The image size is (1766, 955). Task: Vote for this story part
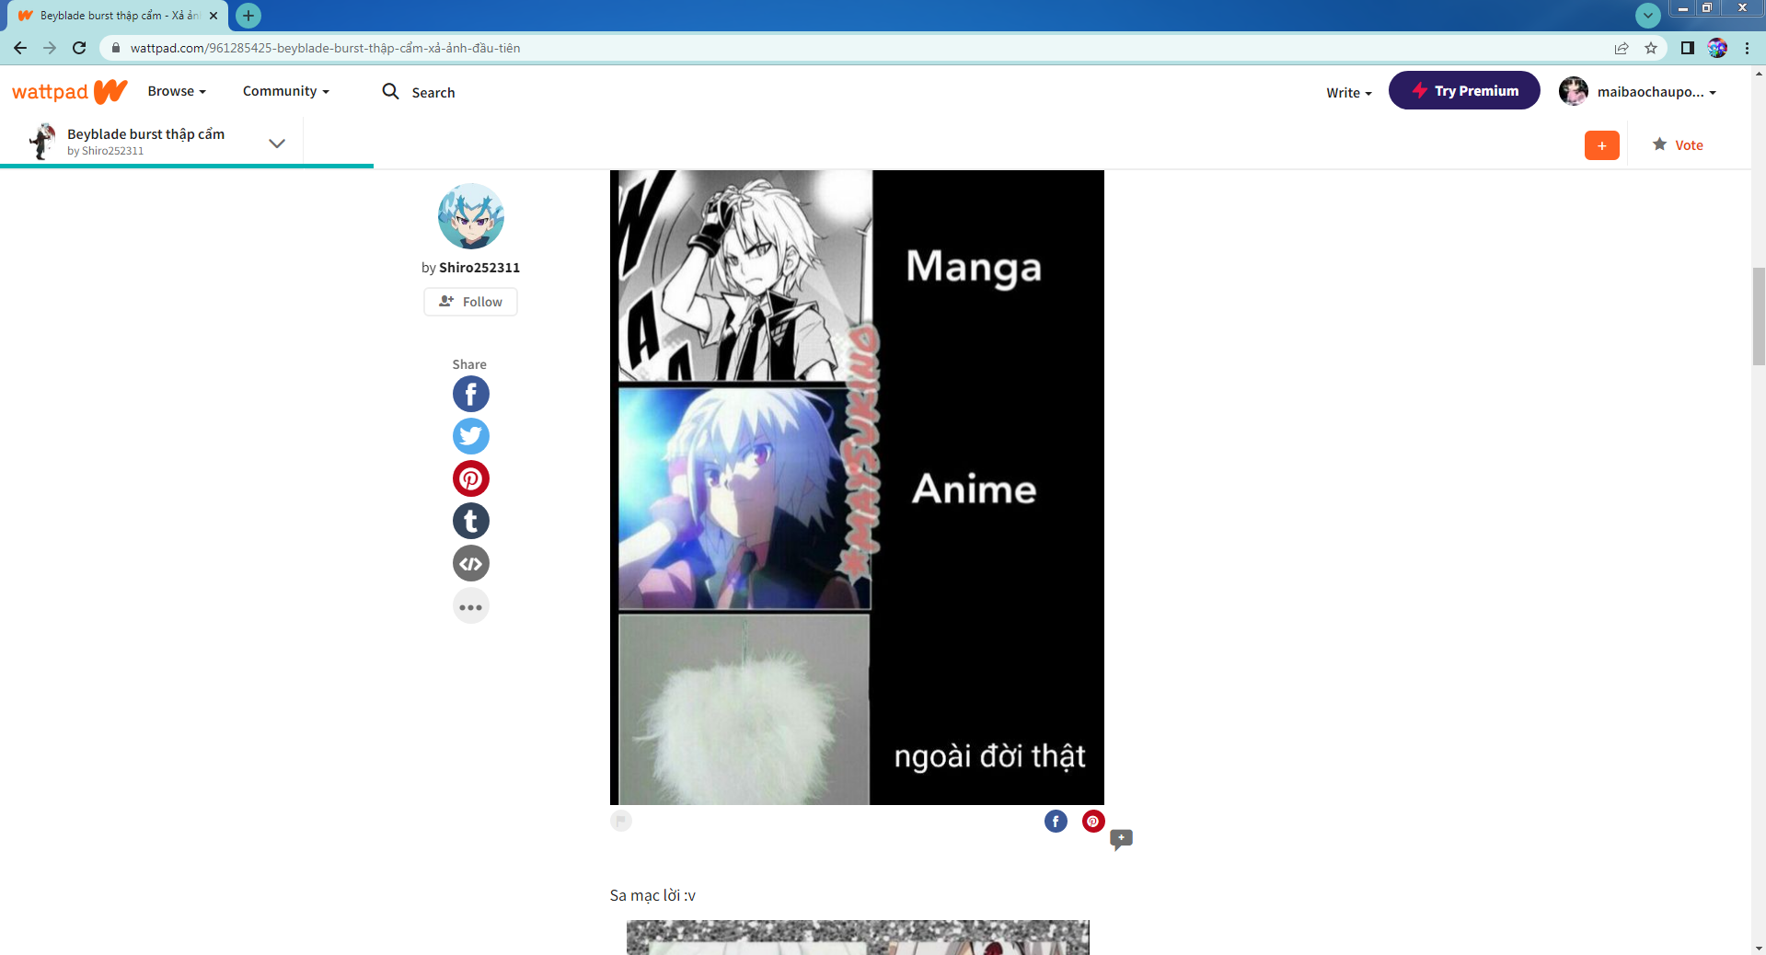click(x=1678, y=145)
